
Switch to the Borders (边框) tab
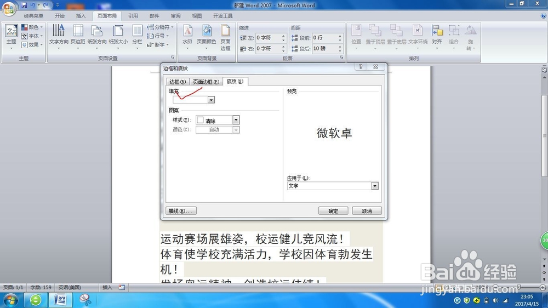[x=178, y=82]
